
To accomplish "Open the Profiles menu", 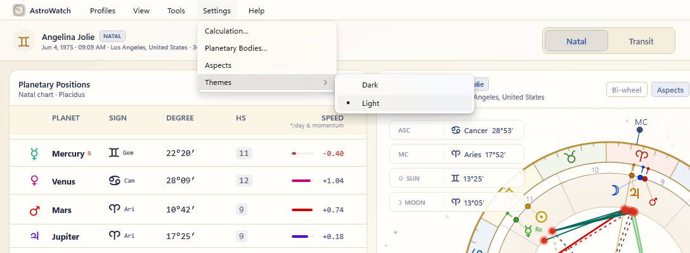I will [103, 11].
